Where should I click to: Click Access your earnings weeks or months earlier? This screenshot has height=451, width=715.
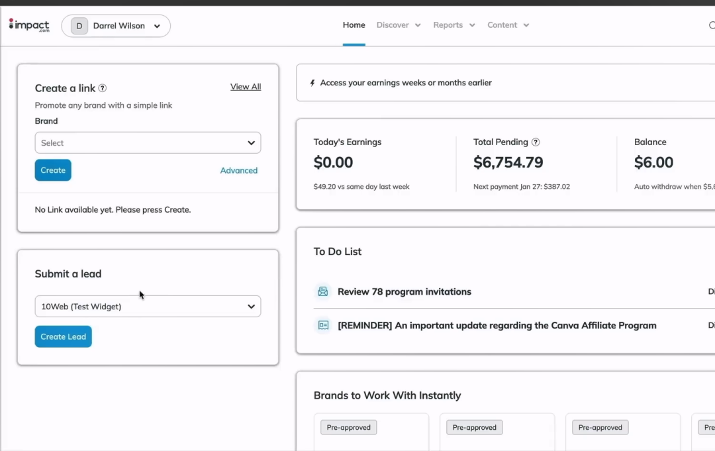coord(406,83)
